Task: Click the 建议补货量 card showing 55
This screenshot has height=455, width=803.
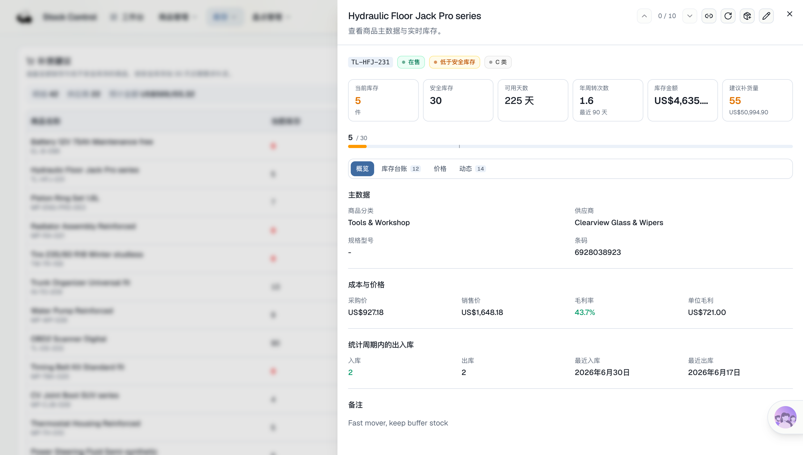Action: pyautogui.click(x=757, y=100)
